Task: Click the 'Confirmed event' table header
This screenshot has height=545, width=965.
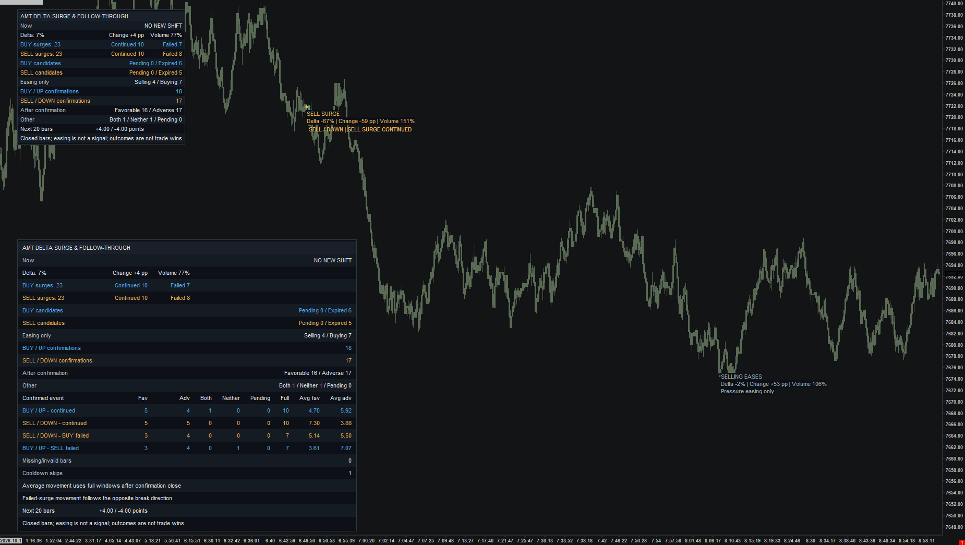Action: [43, 398]
